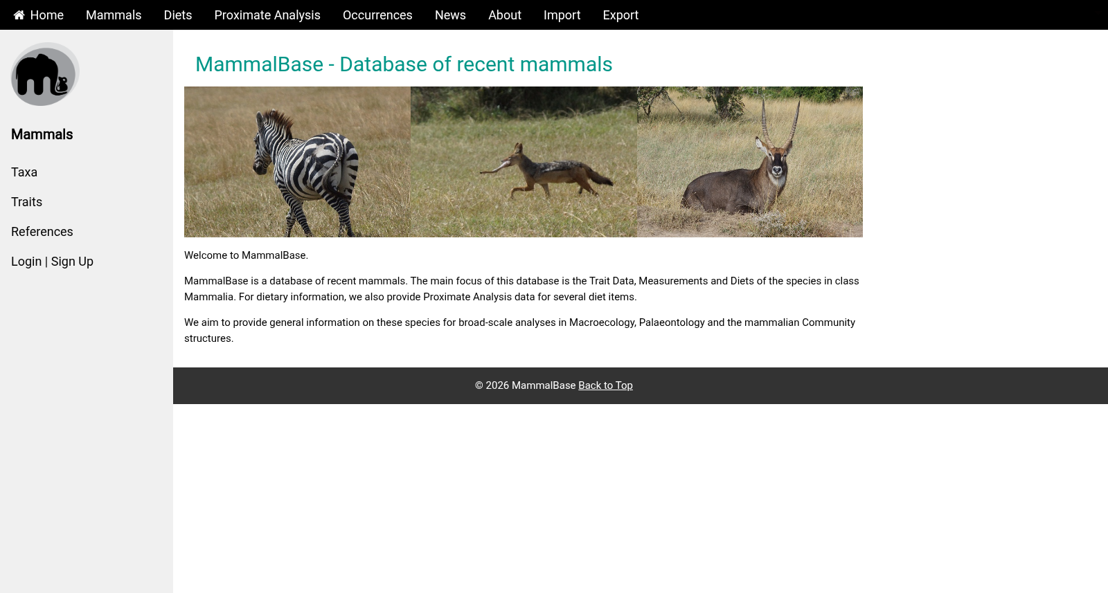Go to Proximate Analysis section
The height and width of the screenshot is (593, 1108).
(267, 15)
